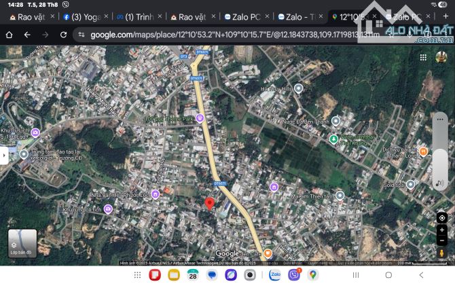Go back to previous page in browser
Screen dimensions: 455x284
(26, 34)
